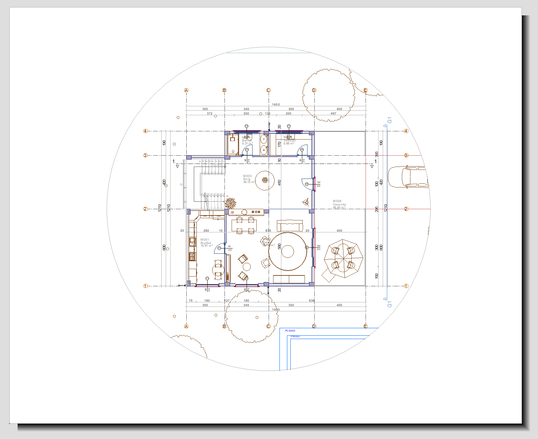Select grid bubble B above the plan
Image resolution: width=538 pixels, height=439 pixels.
(x=224, y=90)
